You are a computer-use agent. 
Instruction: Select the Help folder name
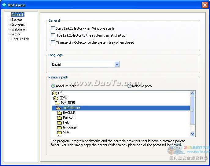click(66, 122)
